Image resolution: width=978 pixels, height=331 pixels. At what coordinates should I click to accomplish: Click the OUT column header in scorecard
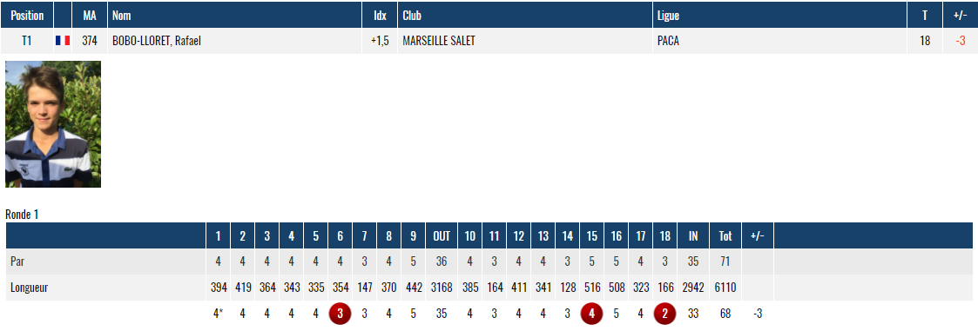pos(442,235)
